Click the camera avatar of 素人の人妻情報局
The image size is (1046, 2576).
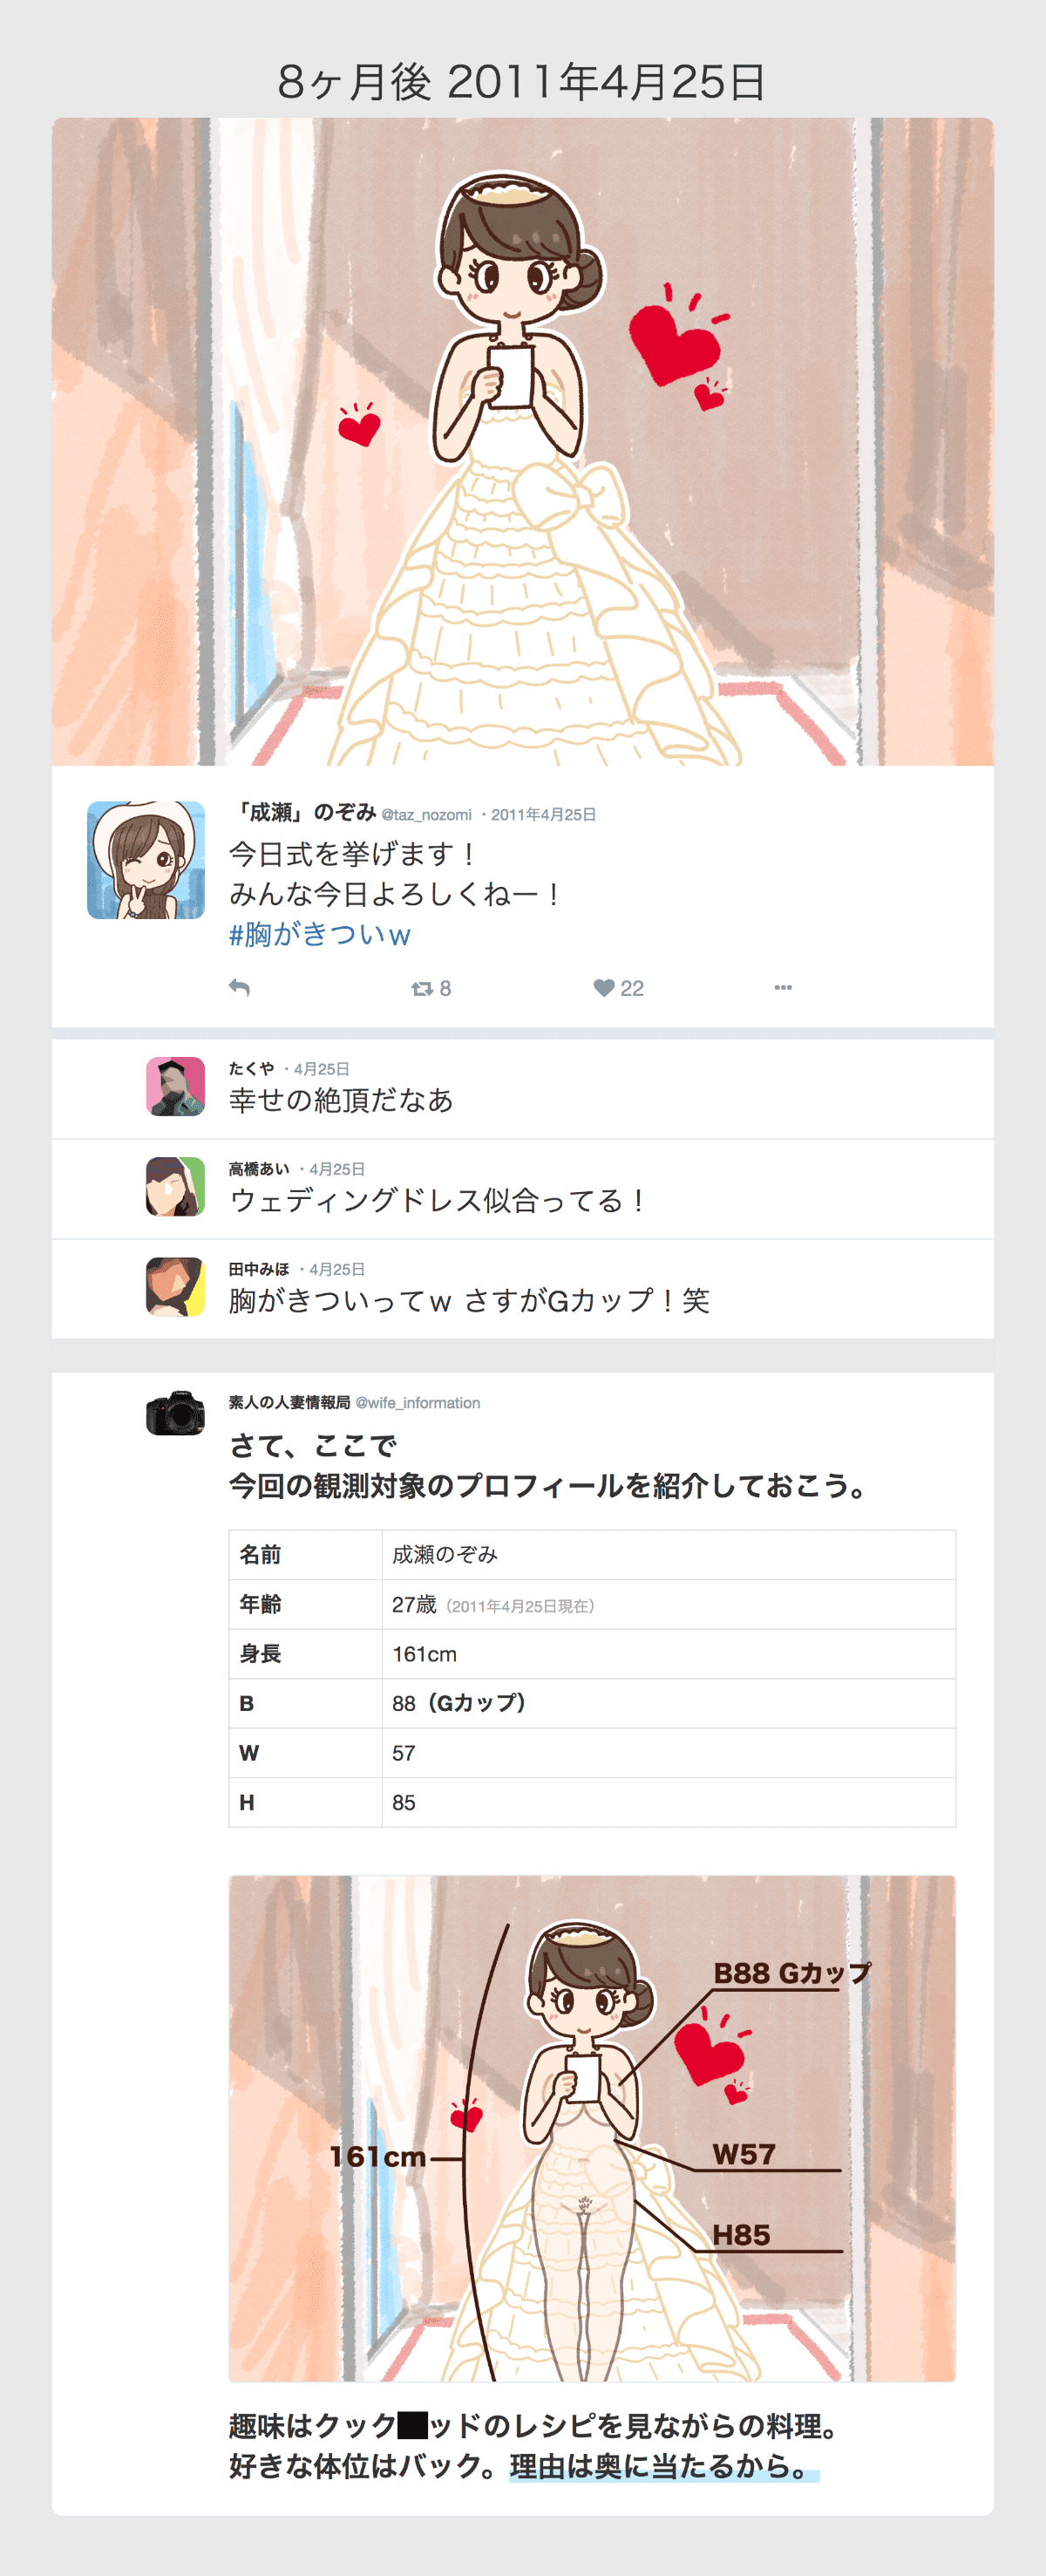click(x=175, y=1412)
